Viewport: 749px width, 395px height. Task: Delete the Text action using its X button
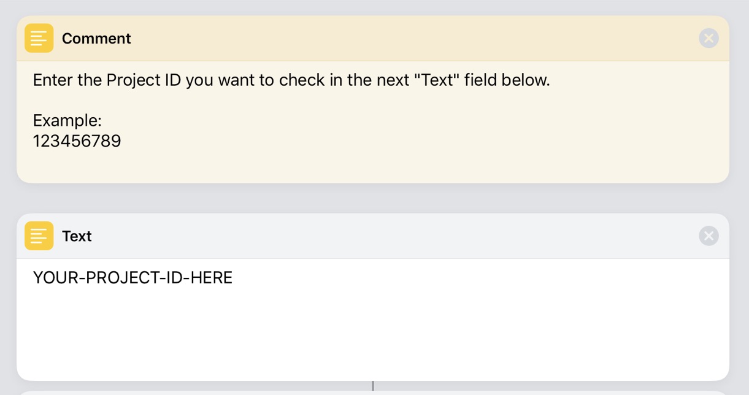pyautogui.click(x=709, y=236)
